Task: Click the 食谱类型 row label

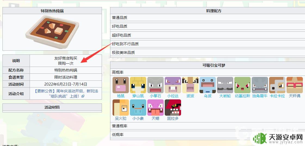Action: [16, 77]
